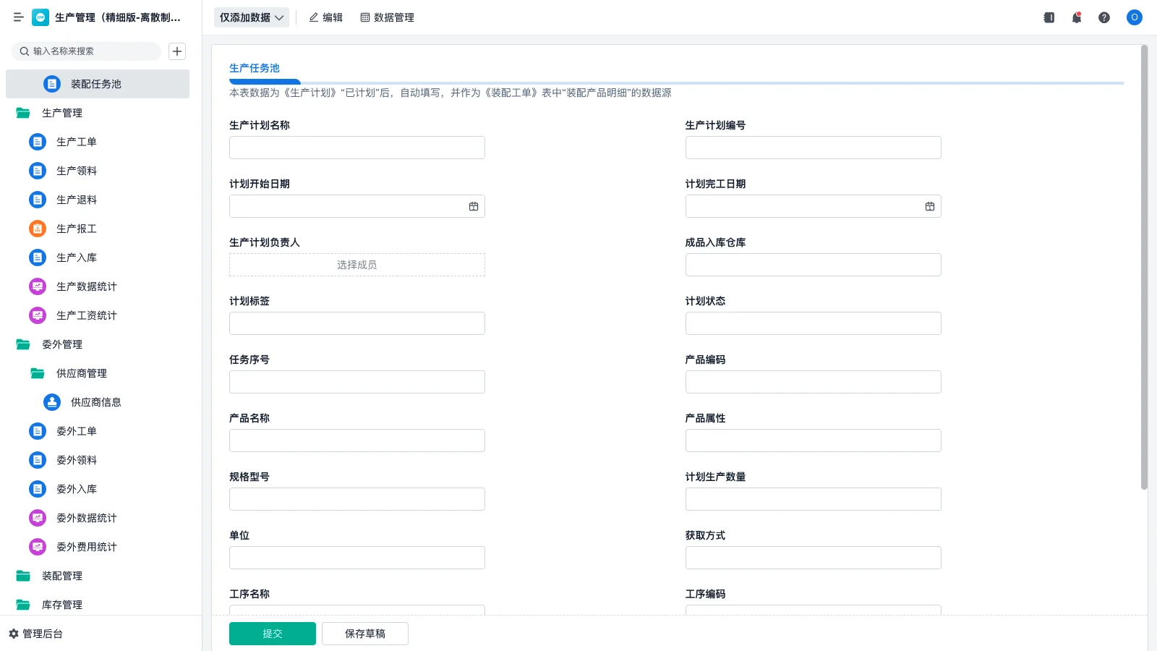Expand the 装配管理 folder
The image size is (1157, 651).
click(x=23, y=576)
